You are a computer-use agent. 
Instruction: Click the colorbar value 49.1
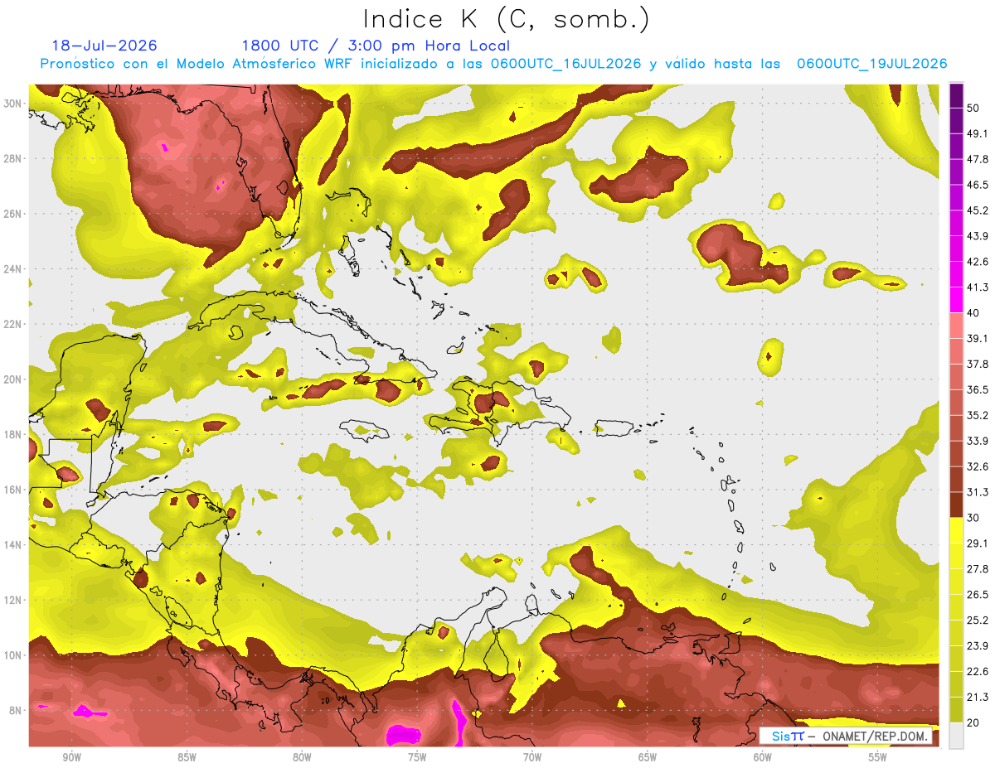coord(978,134)
